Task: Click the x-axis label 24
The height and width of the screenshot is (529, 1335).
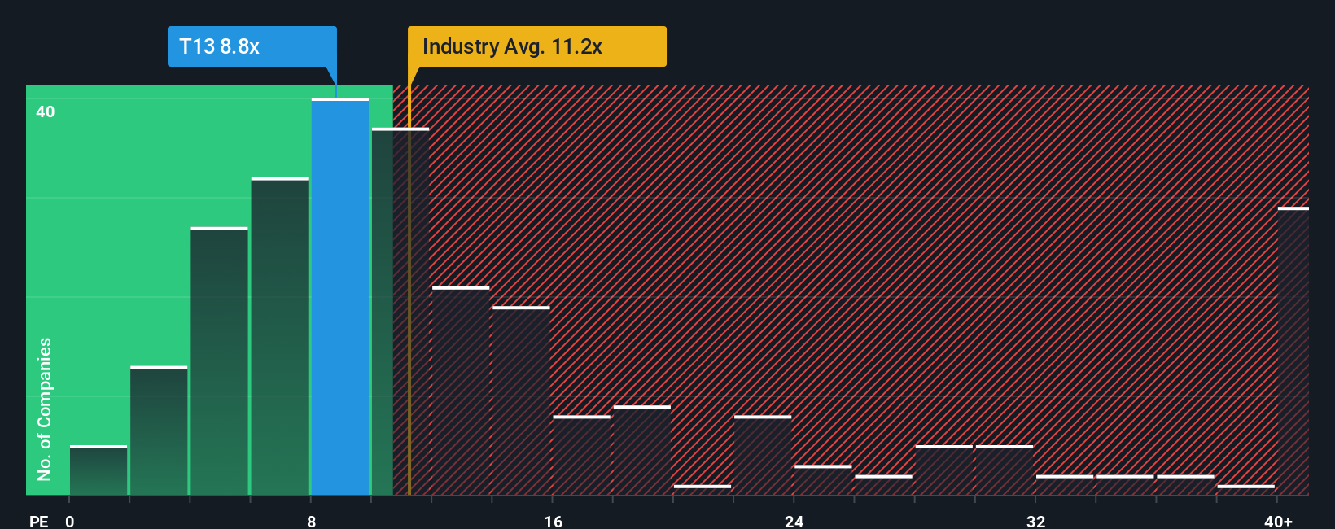Action: [794, 521]
